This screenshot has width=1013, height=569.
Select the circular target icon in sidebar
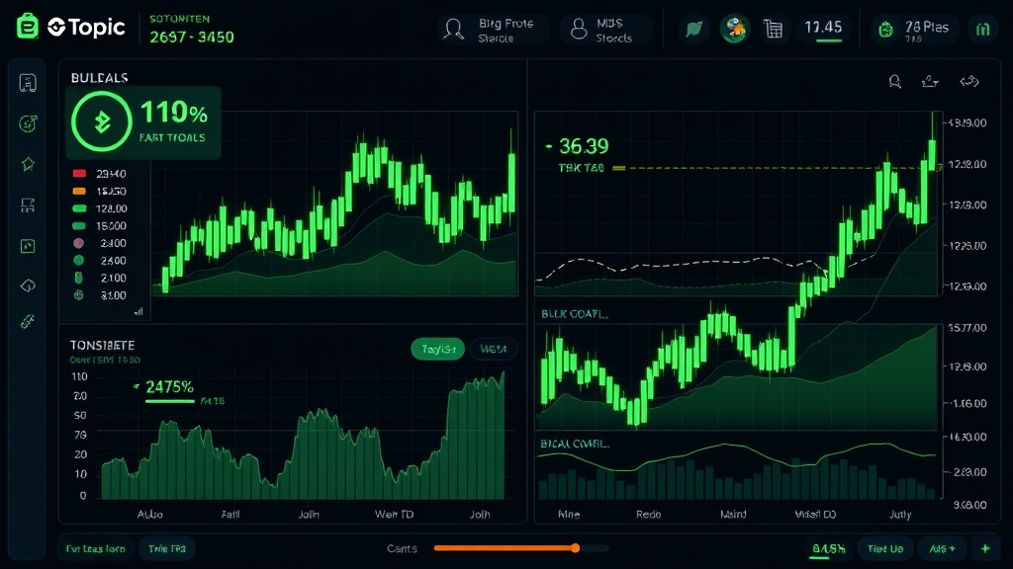click(x=28, y=123)
